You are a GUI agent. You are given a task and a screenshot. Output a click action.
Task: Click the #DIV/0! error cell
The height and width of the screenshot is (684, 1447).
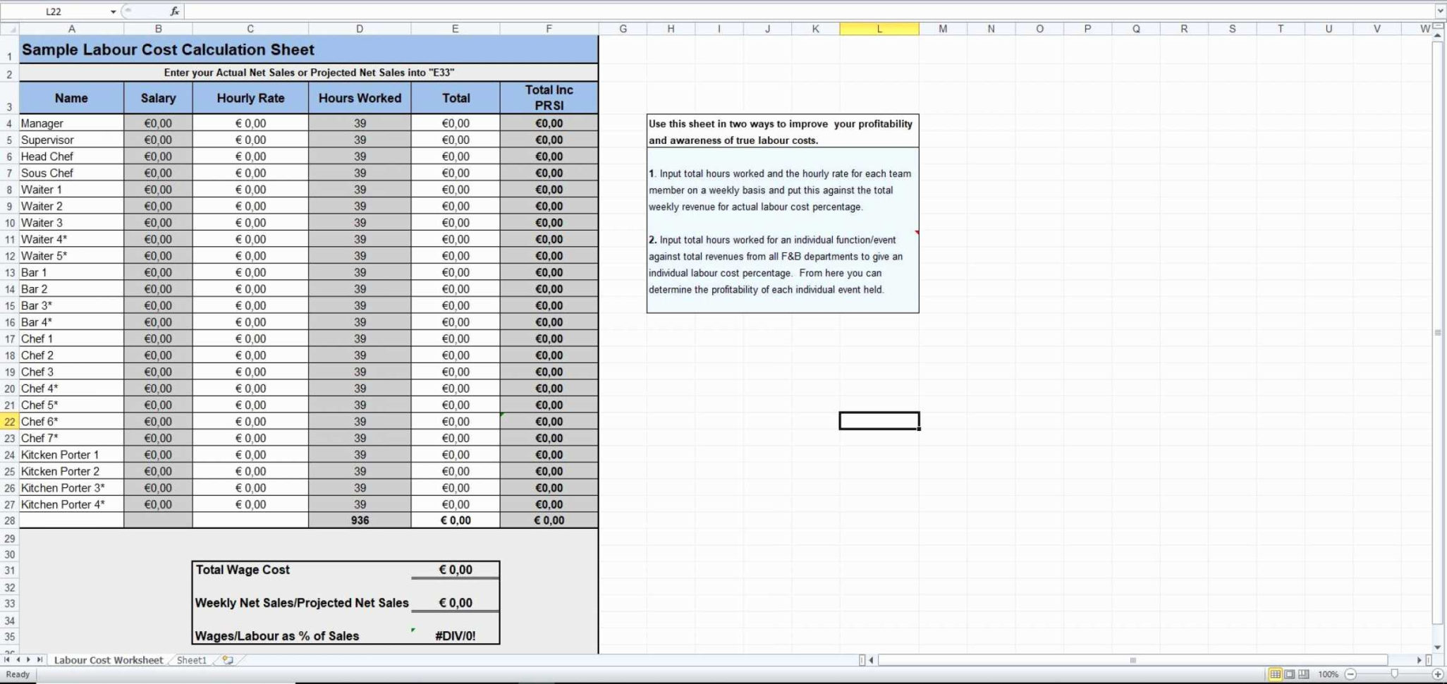456,635
